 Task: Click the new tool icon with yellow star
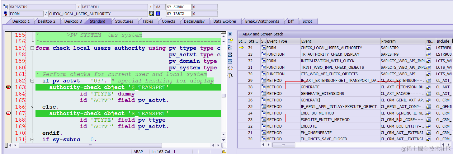tap(230, 41)
